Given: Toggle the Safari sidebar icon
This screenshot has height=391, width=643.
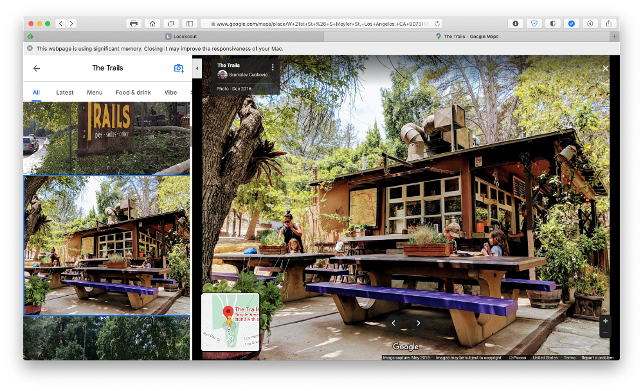Looking at the screenshot, I should (190, 24).
